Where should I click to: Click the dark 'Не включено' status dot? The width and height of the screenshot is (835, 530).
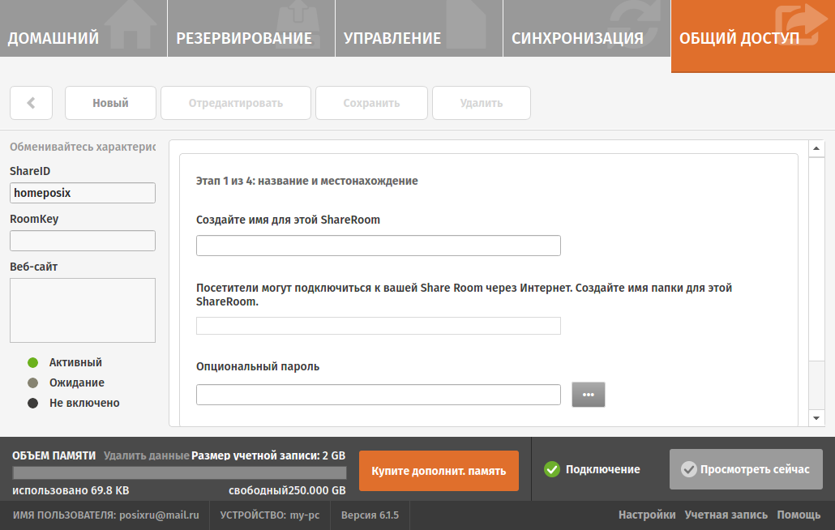(33, 403)
